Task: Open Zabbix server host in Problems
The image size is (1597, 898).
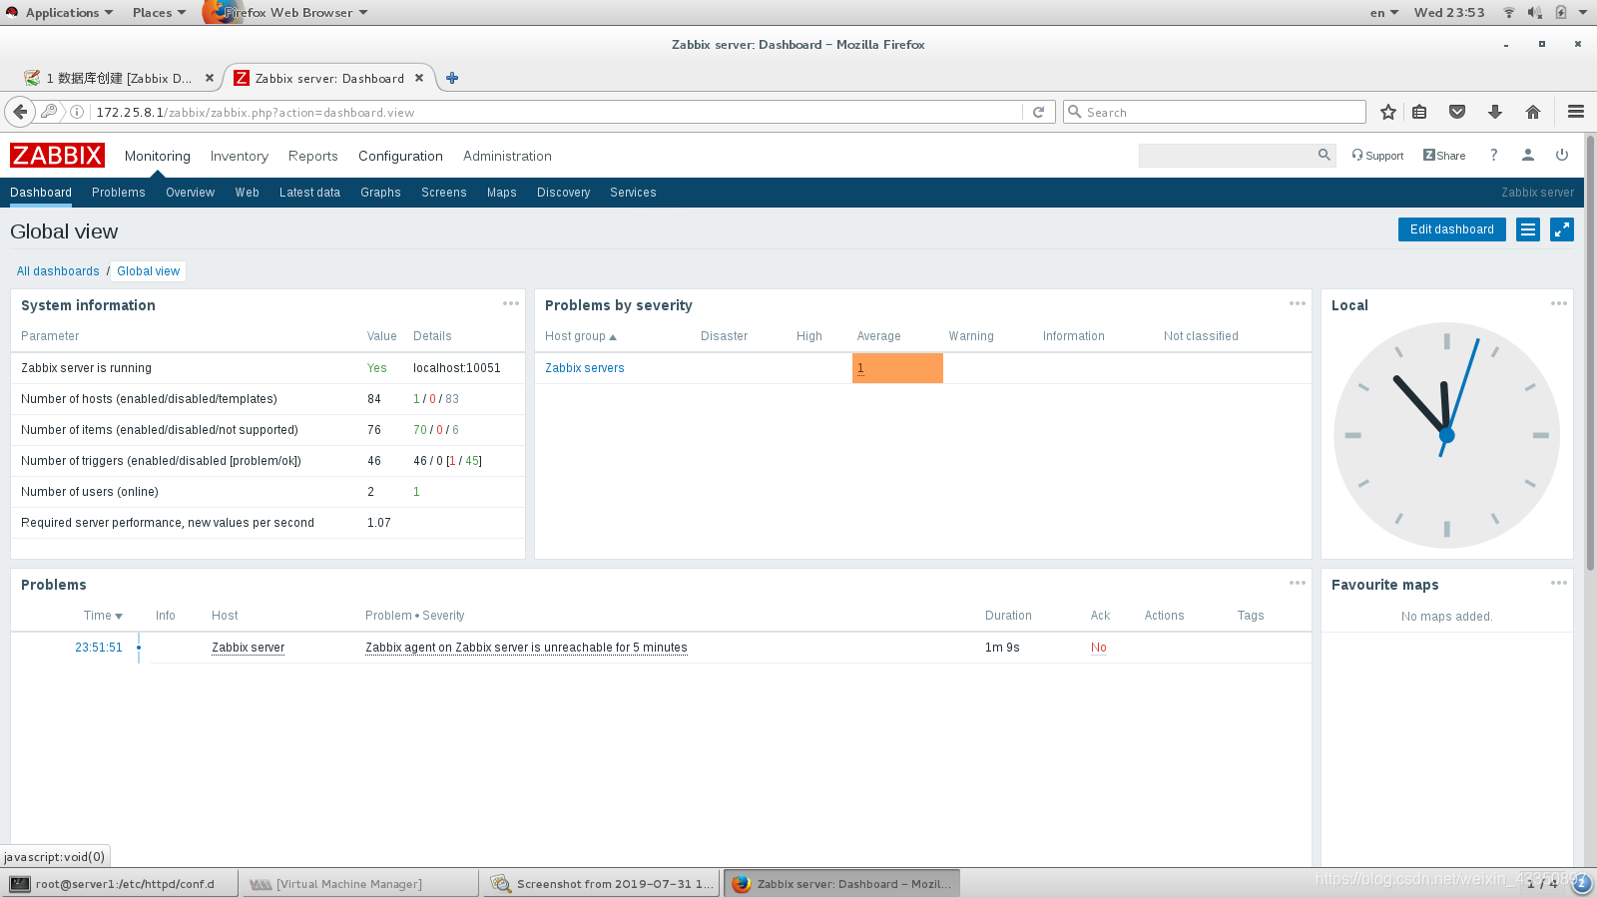Action: (249, 648)
